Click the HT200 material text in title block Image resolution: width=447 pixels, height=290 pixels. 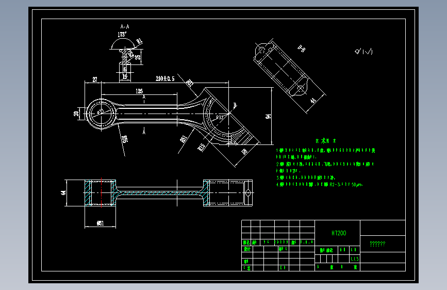339,233
